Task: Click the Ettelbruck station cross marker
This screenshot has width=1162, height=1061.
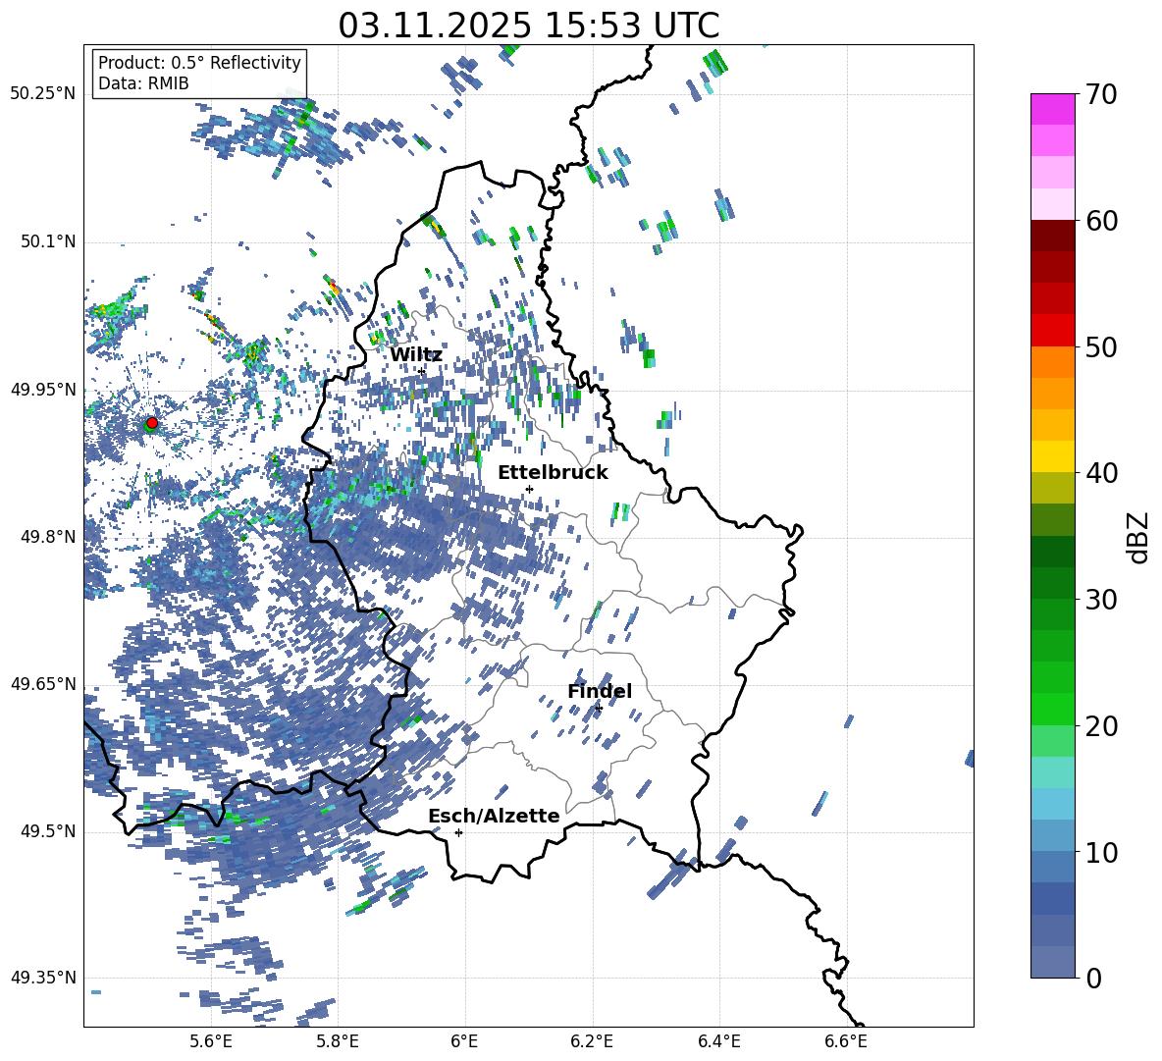Action: click(x=529, y=489)
